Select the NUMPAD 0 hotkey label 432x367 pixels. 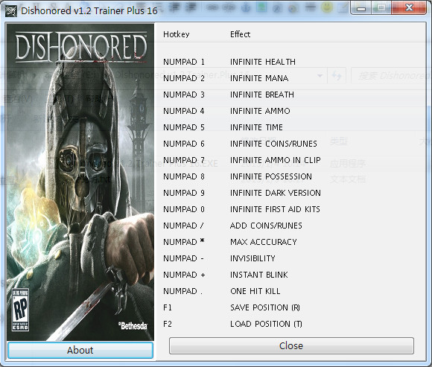(x=184, y=209)
